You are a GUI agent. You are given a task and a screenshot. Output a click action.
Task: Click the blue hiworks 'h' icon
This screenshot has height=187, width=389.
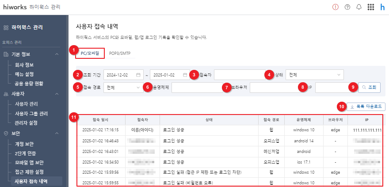[x=382, y=7]
